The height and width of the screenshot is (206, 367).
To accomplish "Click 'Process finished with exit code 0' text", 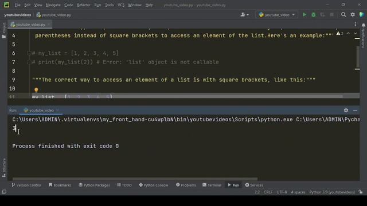I will pos(65,146).
